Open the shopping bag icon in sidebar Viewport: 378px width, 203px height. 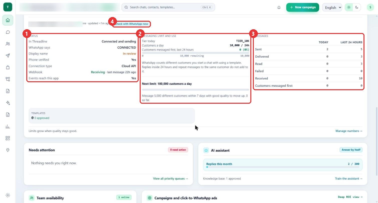point(8,67)
